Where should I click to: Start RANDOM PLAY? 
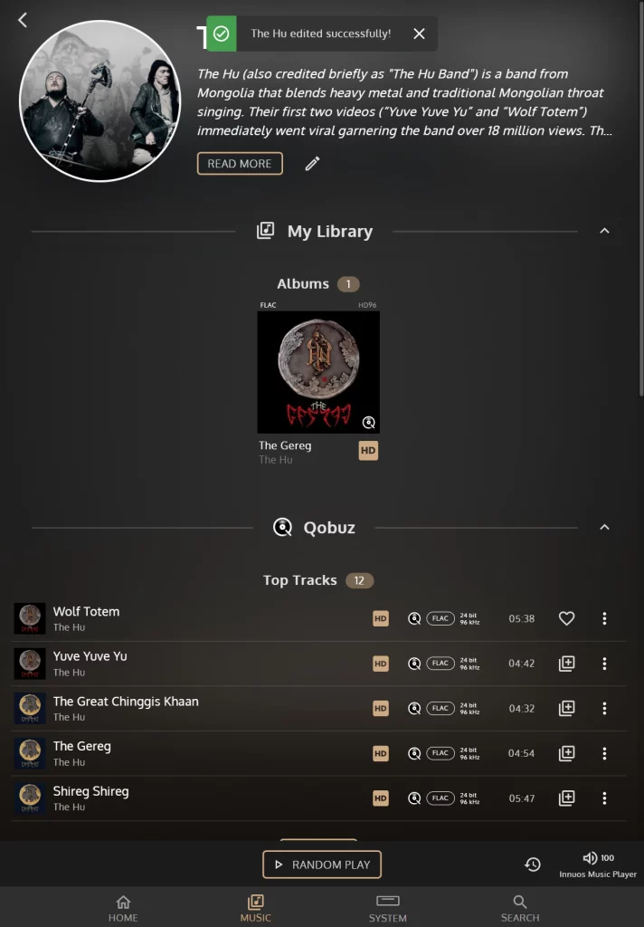coord(322,865)
